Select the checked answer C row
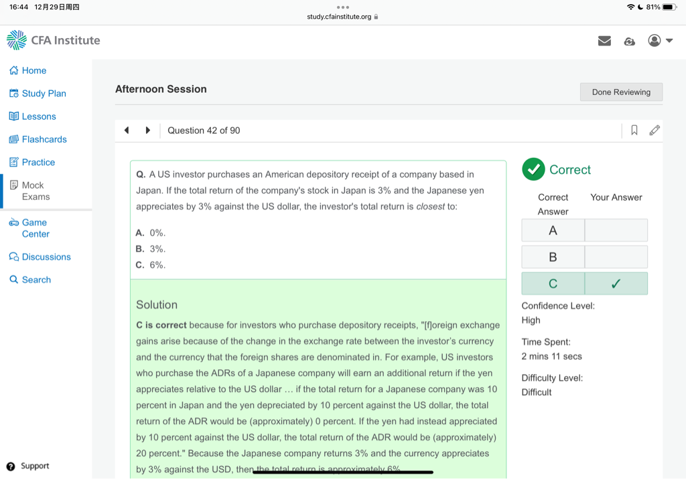Image resolution: width=686 pixels, height=479 pixels. pyautogui.click(x=584, y=284)
